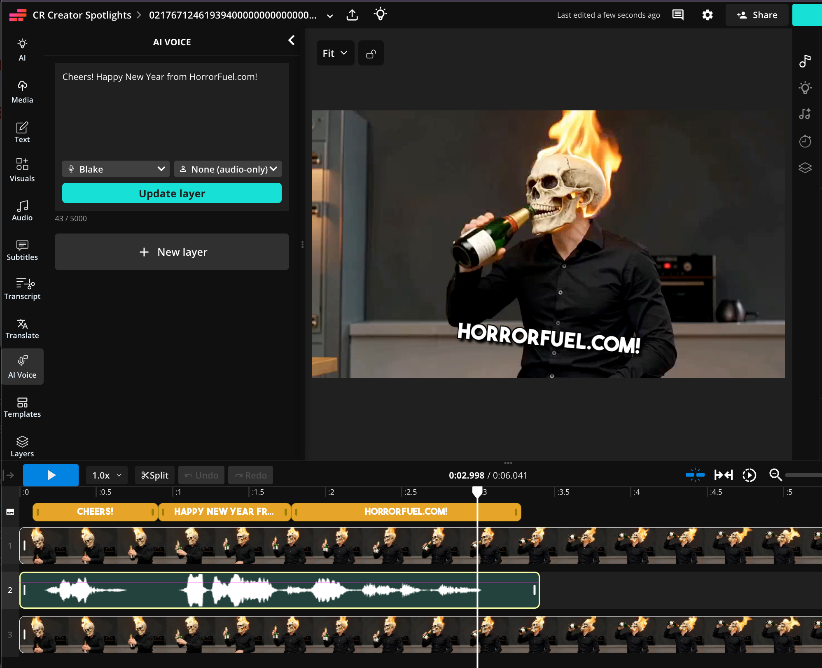Click the fit timeline to screen icon
Screen dimensions: 822x668
pyautogui.click(x=724, y=475)
